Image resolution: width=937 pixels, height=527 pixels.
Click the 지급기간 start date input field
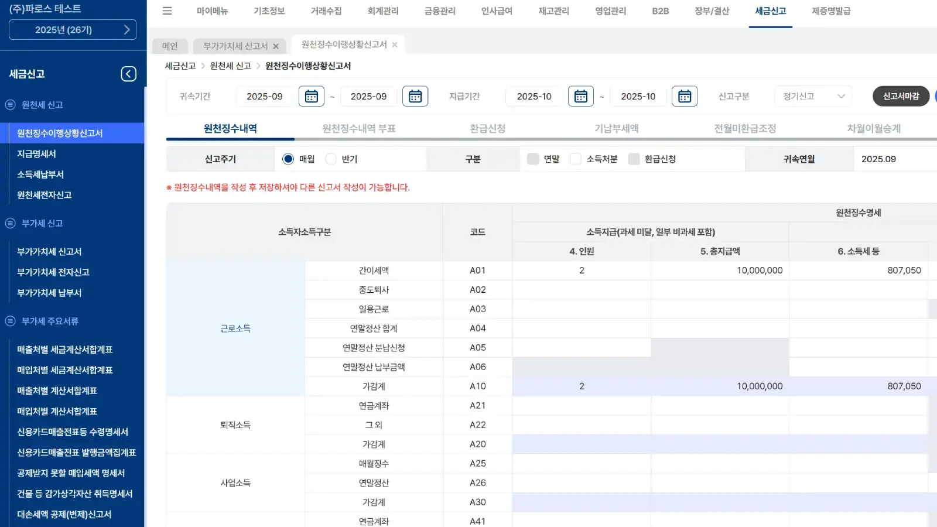pyautogui.click(x=534, y=96)
